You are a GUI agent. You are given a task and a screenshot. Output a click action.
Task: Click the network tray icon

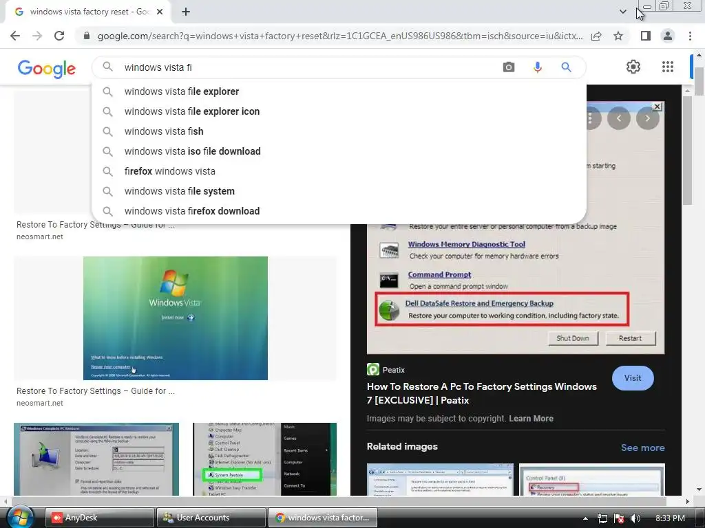pyautogui.click(x=602, y=518)
